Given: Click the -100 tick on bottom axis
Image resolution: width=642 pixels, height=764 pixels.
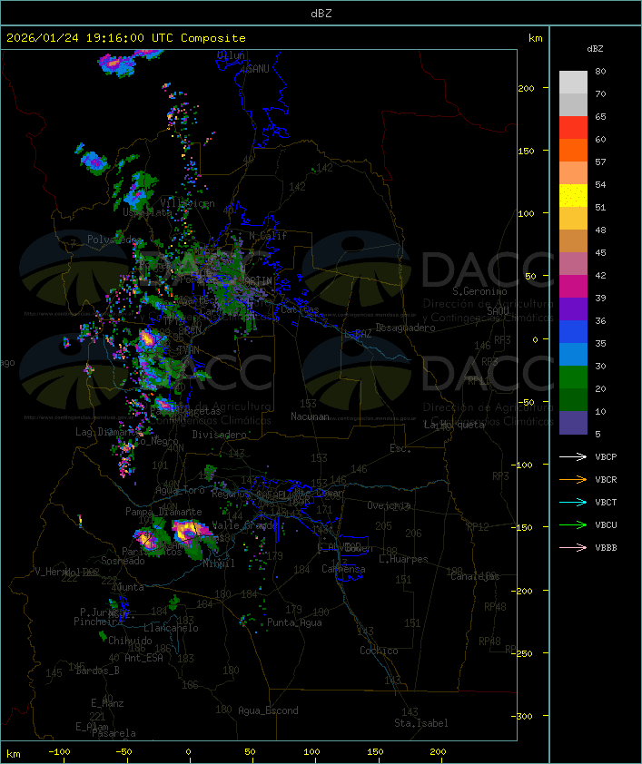Looking at the screenshot, I should coord(60,752).
